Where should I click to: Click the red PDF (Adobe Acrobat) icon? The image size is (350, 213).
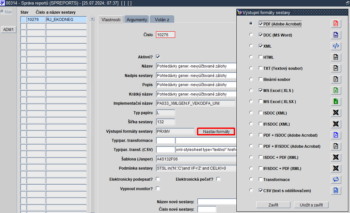click(336, 23)
